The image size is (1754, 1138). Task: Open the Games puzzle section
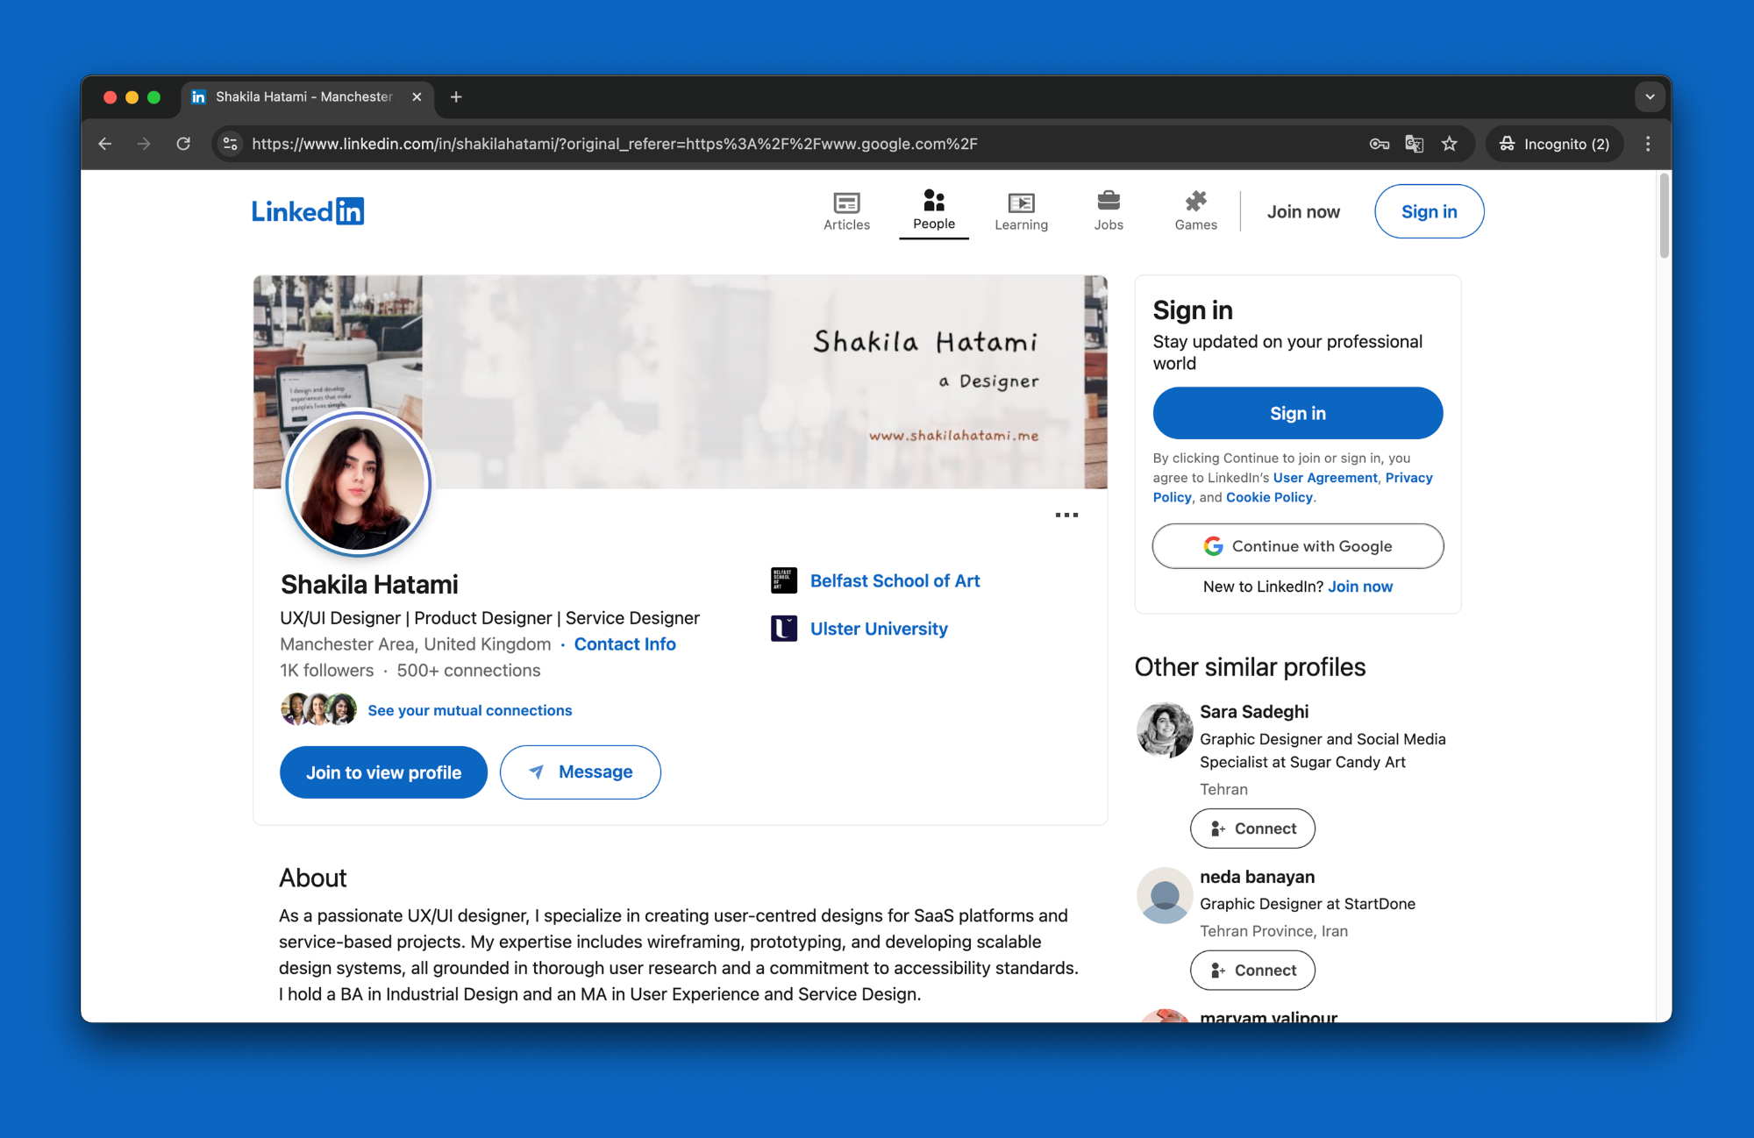click(x=1195, y=211)
